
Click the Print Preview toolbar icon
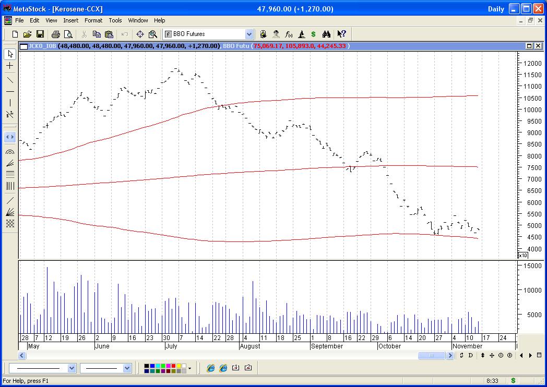pyautogui.click(x=68, y=34)
